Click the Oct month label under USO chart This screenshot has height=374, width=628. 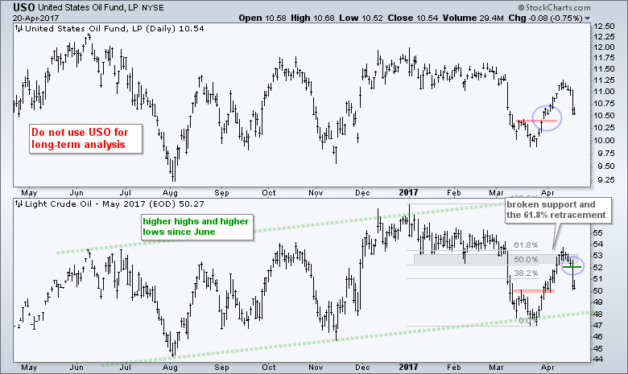269,193
